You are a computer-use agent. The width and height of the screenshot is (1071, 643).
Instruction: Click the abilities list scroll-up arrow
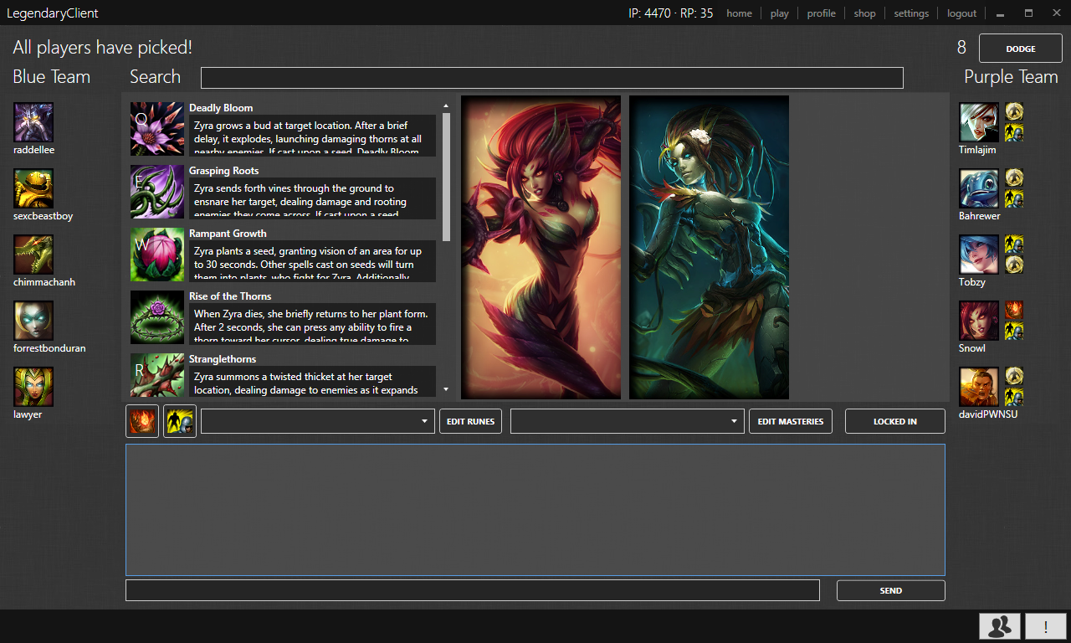coord(446,105)
